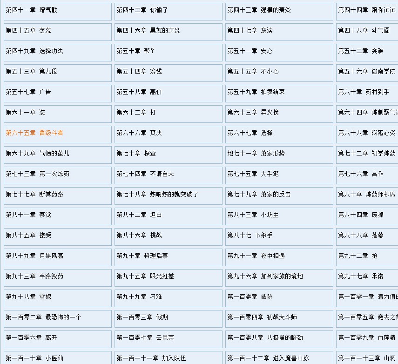Go to 第五十五章 不小心
The image size is (398, 364).
coord(253,72)
